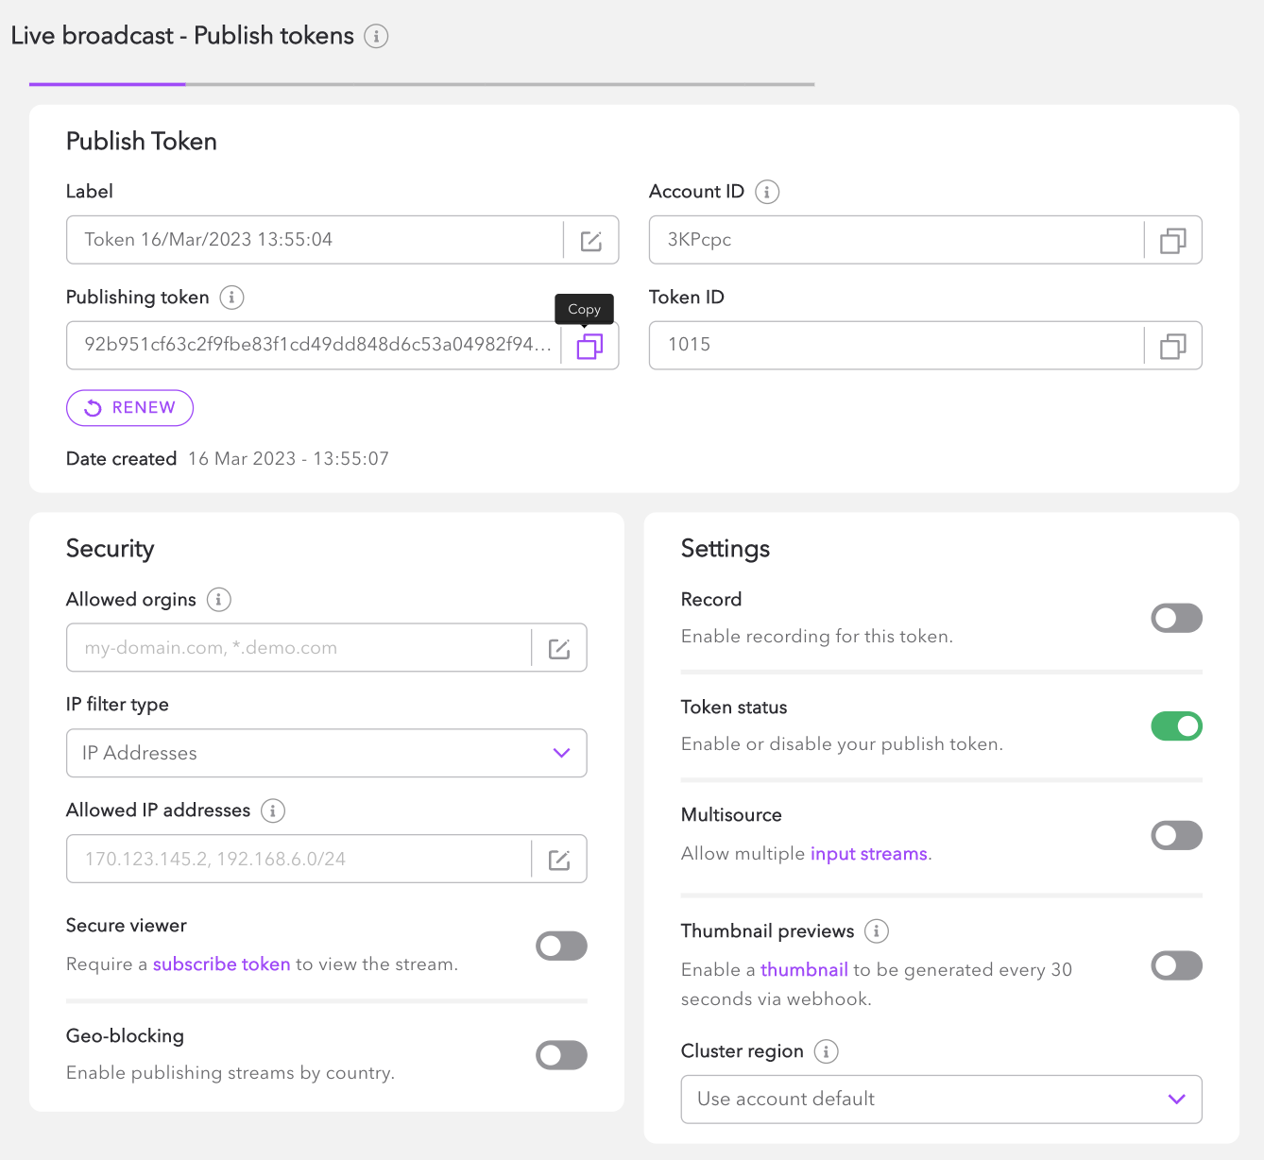The width and height of the screenshot is (1264, 1160).
Task: Open the IP filter type dropdown
Action: point(326,753)
